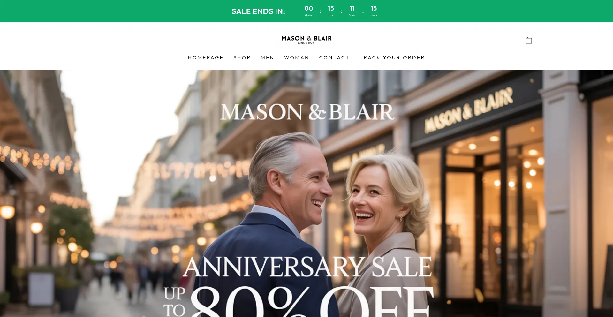Click the 'Sale Ends In:' banner text
Image resolution: width=613 pixels, height=317 pixels.
(258, 11)
